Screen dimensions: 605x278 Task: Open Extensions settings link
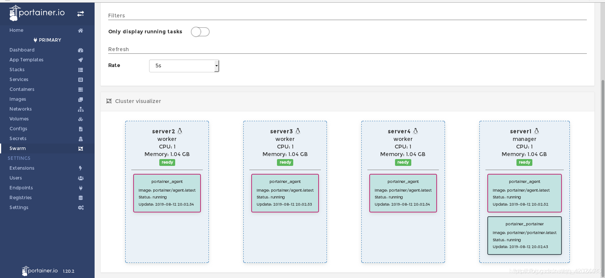[x=22, y=168]
